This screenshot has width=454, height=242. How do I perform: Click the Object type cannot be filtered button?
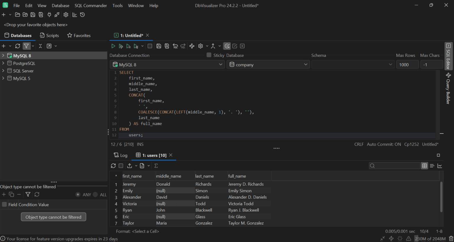(x=53, y=217)
